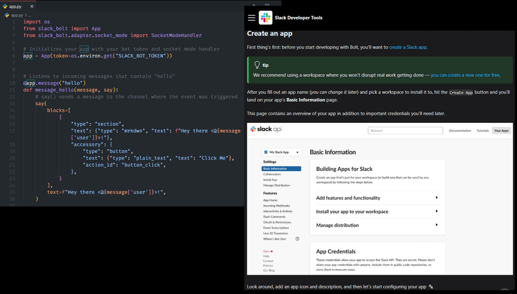Click the help icon beside Where's Bot User
Screen dimensions: 517x294
(x=297, y=238)
